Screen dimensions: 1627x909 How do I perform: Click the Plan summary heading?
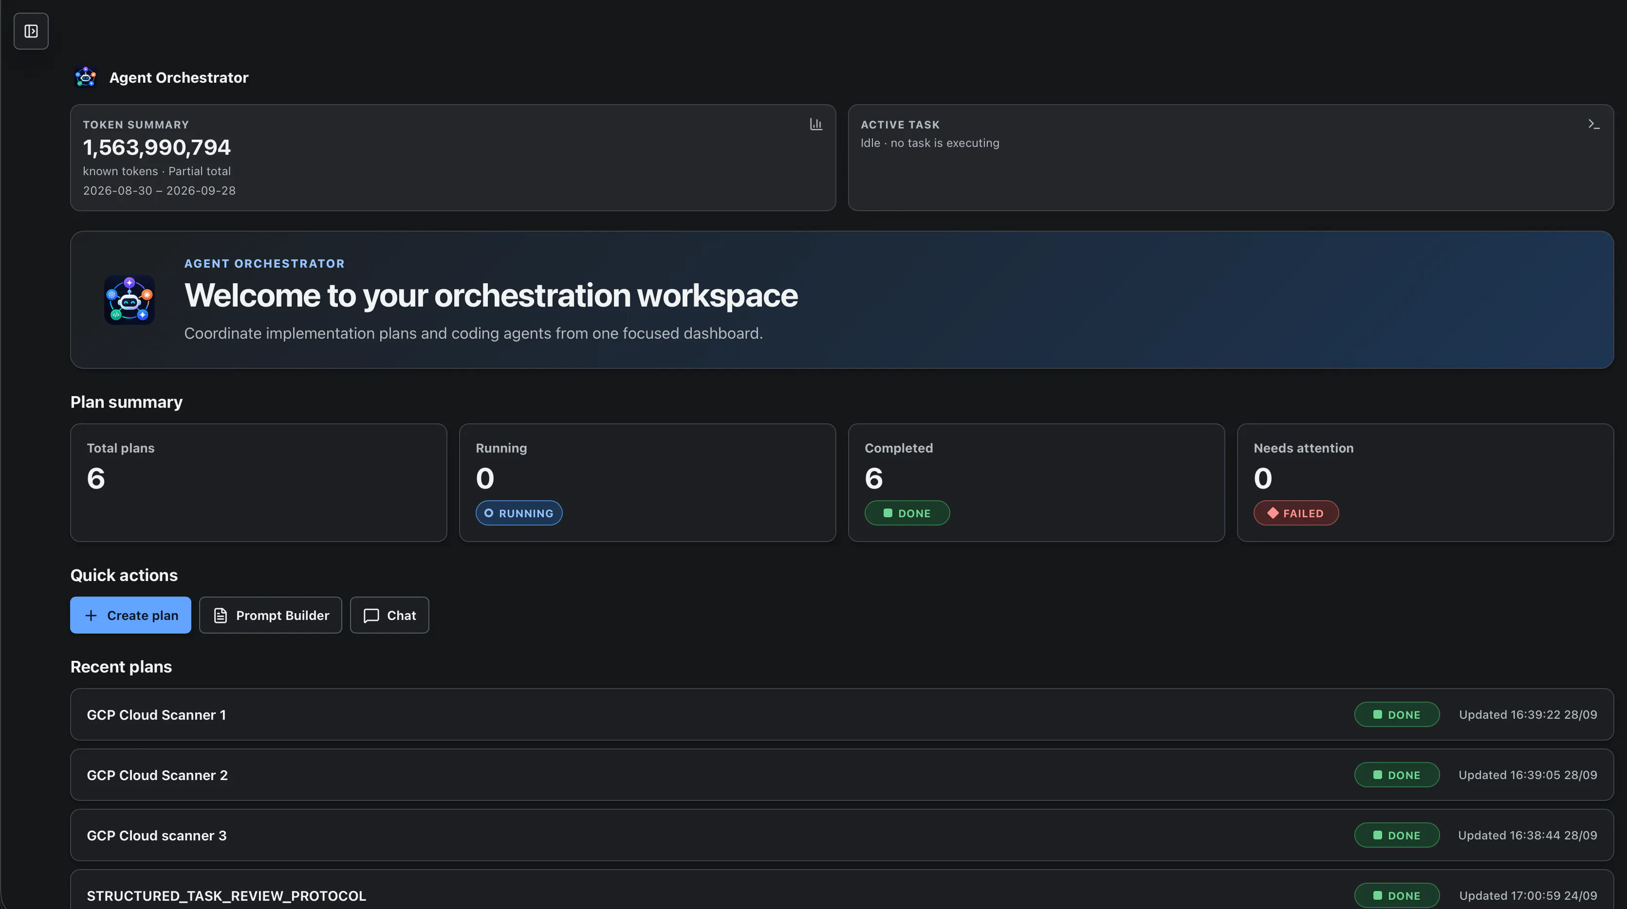point(126,402)
